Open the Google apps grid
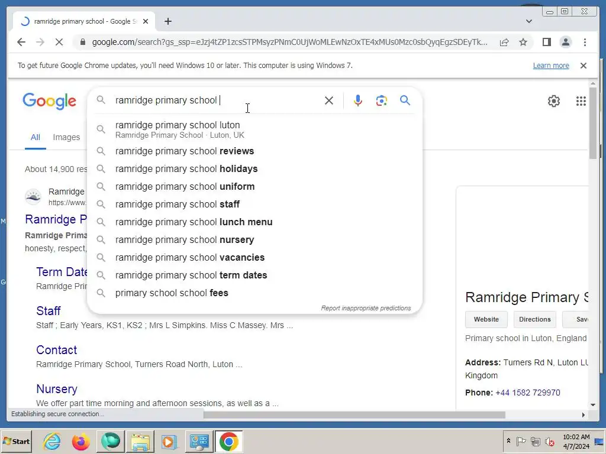Screen dimensions: 606x454 click(581, 101)
